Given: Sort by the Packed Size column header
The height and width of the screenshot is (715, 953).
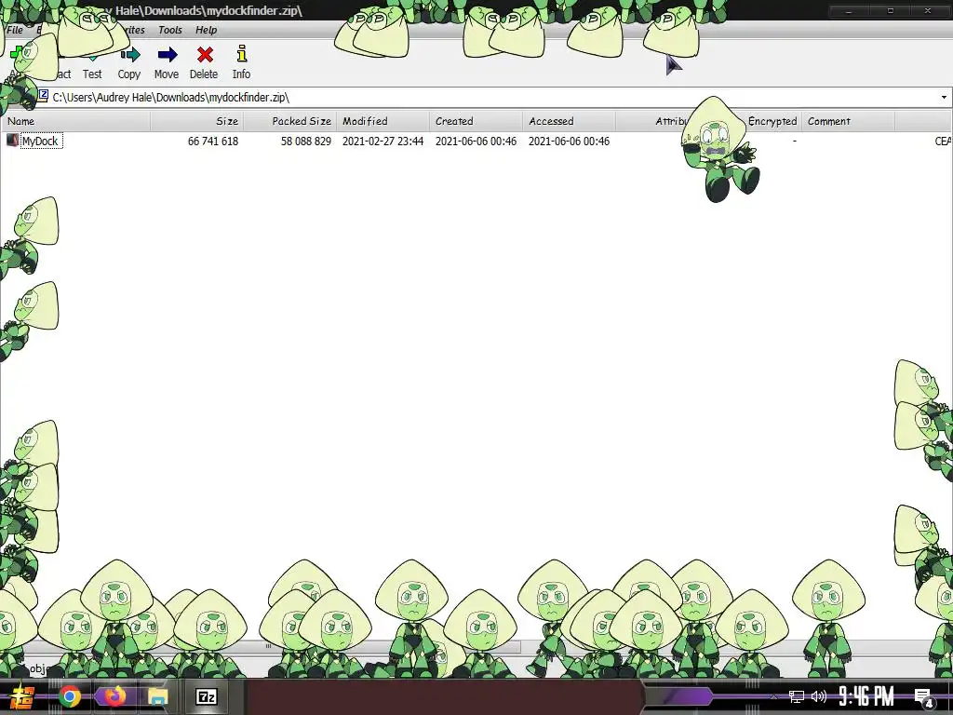Looking at the screenshot, I should (x=290, y=121).
